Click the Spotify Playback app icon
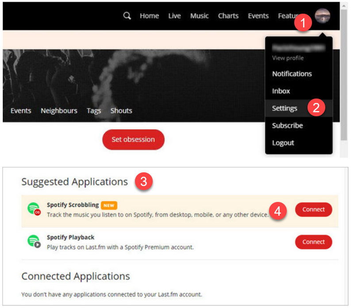 pyautogui.click(x=34, y=241)
